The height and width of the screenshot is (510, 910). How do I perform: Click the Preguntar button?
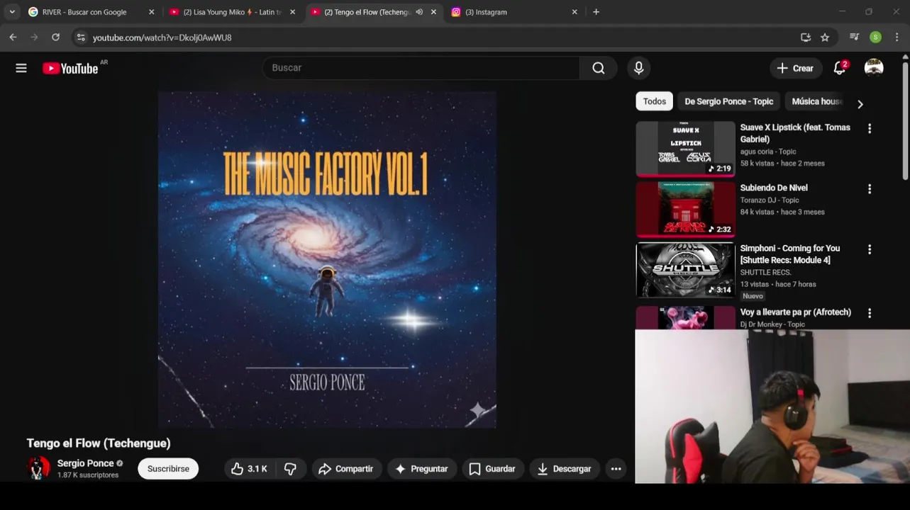click(x=422, y=469)
